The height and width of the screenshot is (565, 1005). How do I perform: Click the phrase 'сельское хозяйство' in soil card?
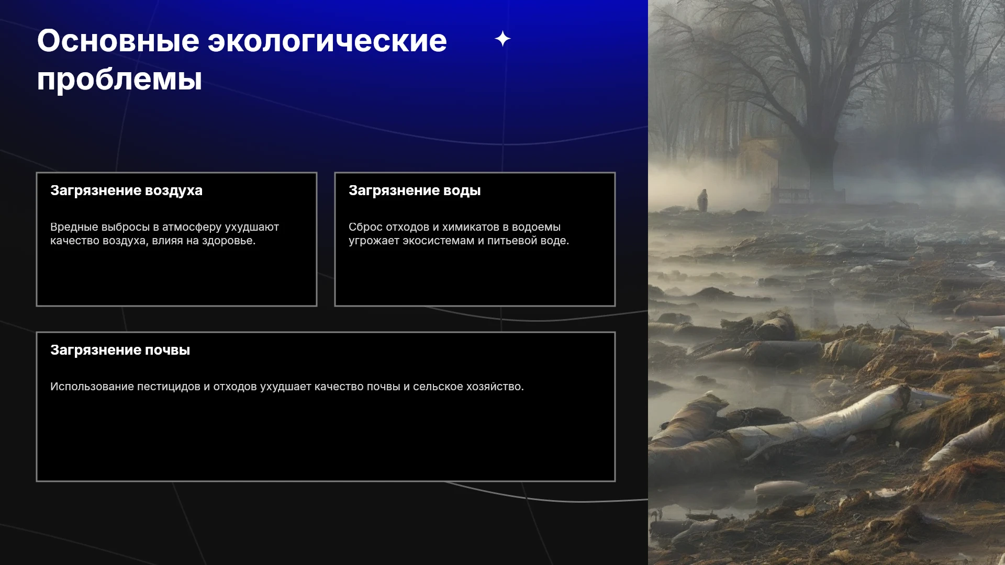(x=468, y=387)
